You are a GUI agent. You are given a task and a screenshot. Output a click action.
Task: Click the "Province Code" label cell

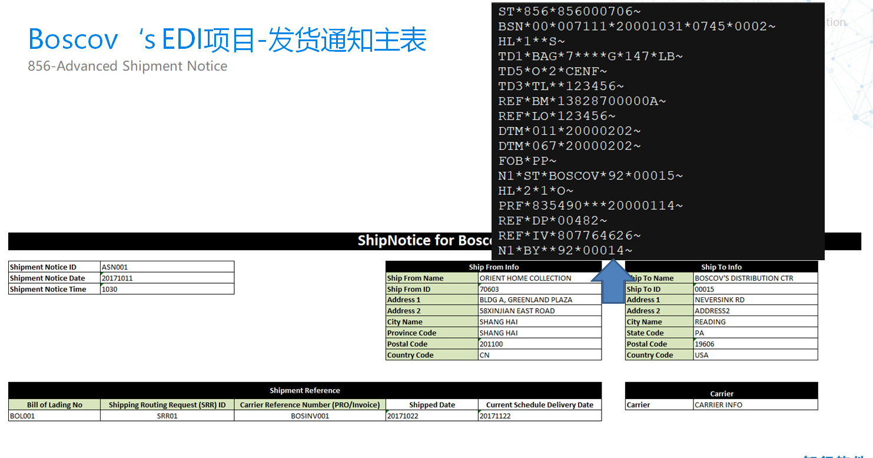click(x=432, y=333)
